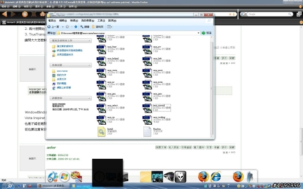303x189 pixels.
Task: Select the aero_unavail cursor file icon
Action: 147,108
